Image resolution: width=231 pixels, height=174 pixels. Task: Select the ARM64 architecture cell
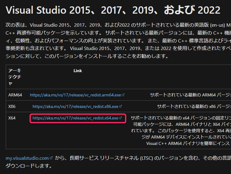pos(15,95)
